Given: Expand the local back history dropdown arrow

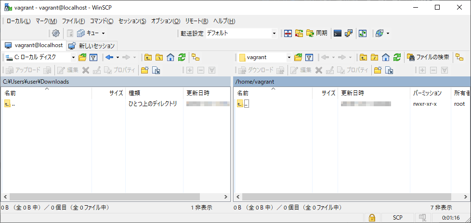Looking at the screenshot, I should coord(118,57).
